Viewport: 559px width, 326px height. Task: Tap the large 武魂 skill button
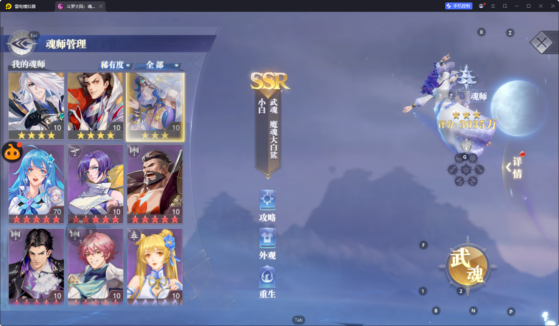[x=468, y=266]
